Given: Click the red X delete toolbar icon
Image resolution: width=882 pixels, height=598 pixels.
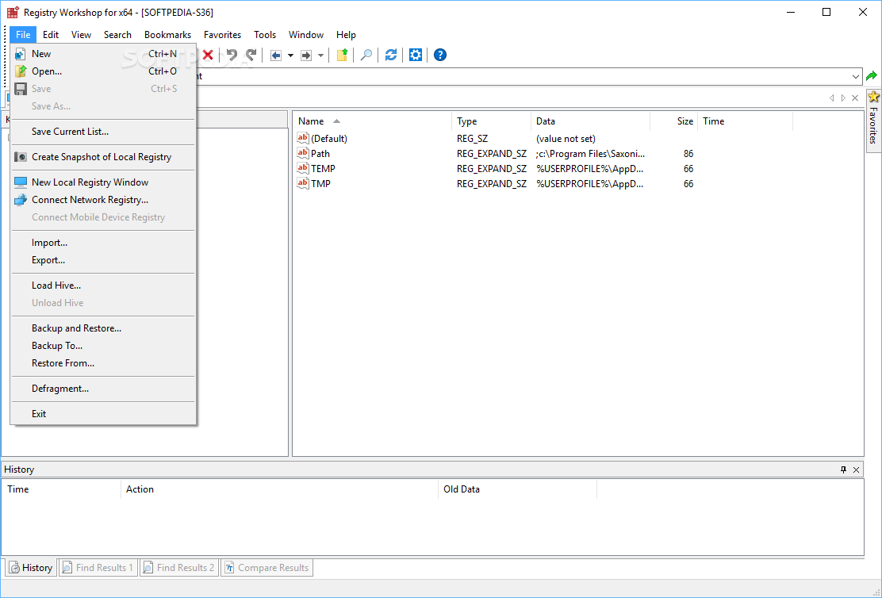Looking at the screenshot, I should click(208, 55).
